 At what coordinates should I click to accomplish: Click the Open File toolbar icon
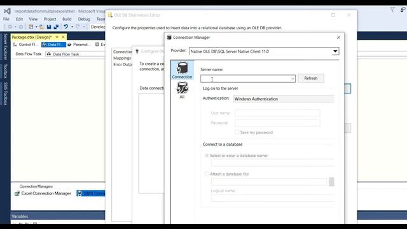(x=41, y=27)
